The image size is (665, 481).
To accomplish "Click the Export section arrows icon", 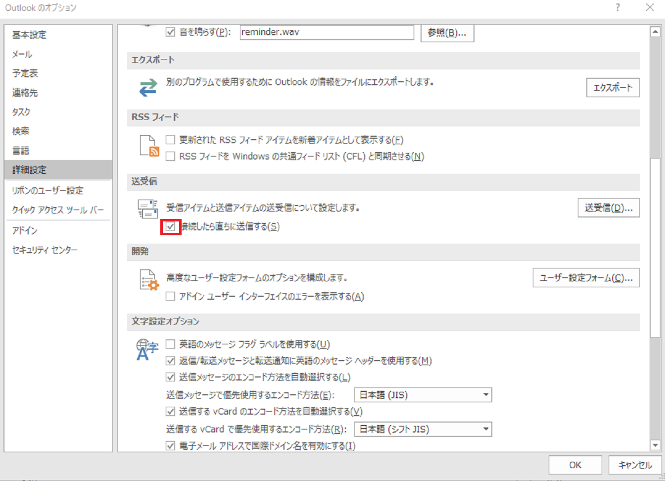I will click(148, 88).
